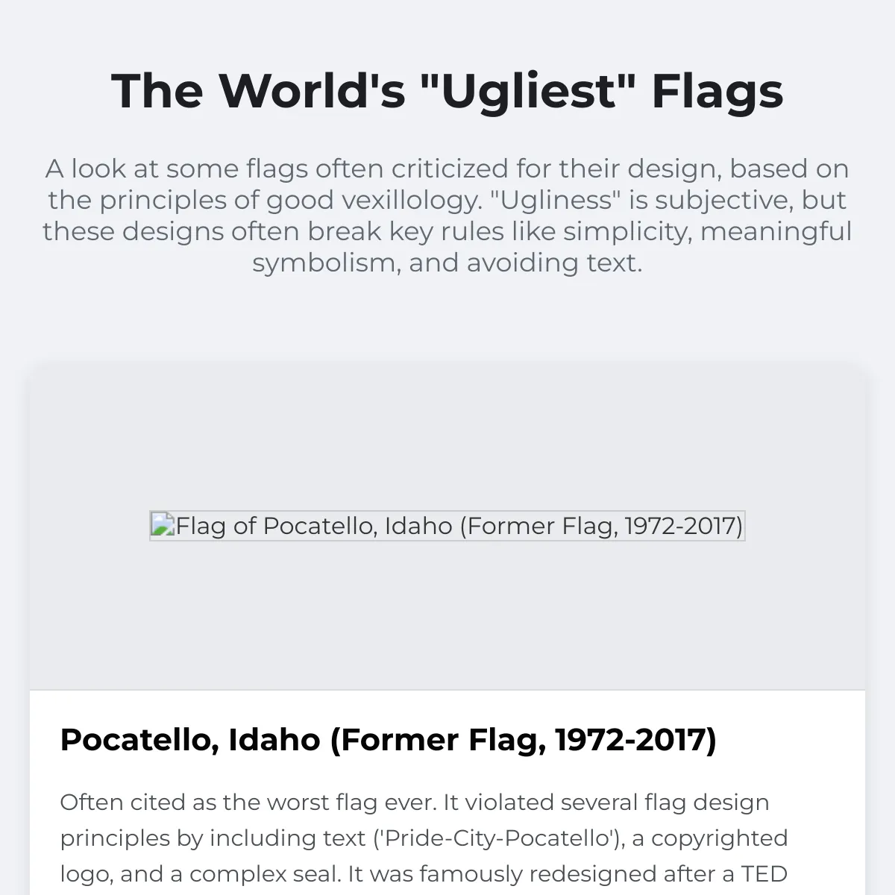895x895 pixels.
Task: Click the 'Pride-City-Pocatello' quoted text
Action: [x=498, y=839]
